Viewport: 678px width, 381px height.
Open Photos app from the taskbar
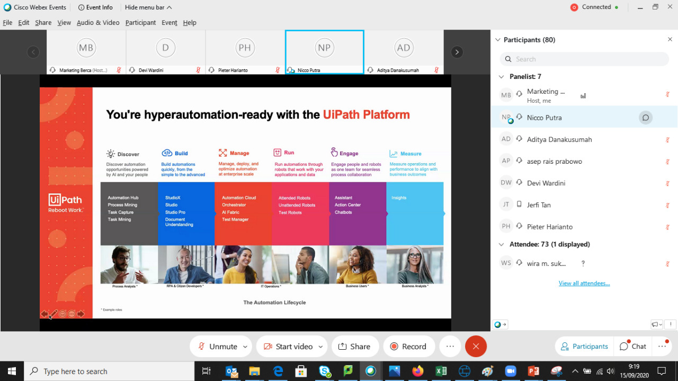(395, 371)
